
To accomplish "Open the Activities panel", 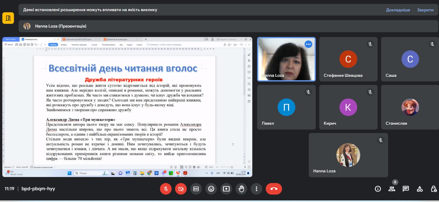I will pos(420,189).
